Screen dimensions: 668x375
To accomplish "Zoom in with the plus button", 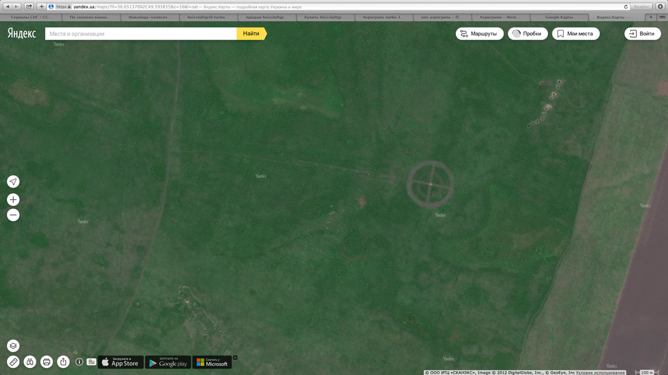I will [x=13, y=199].
